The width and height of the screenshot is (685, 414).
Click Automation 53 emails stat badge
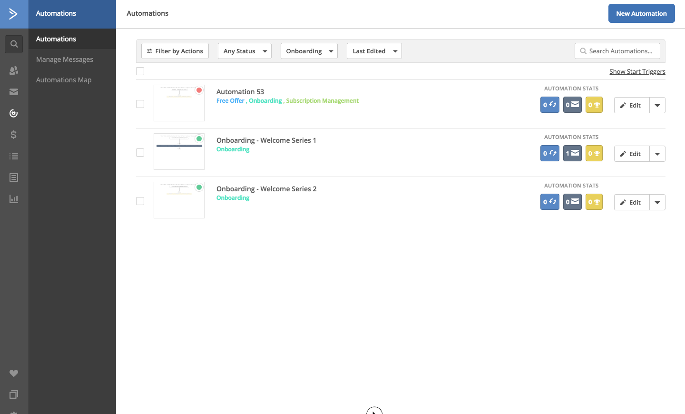(572, 105)
